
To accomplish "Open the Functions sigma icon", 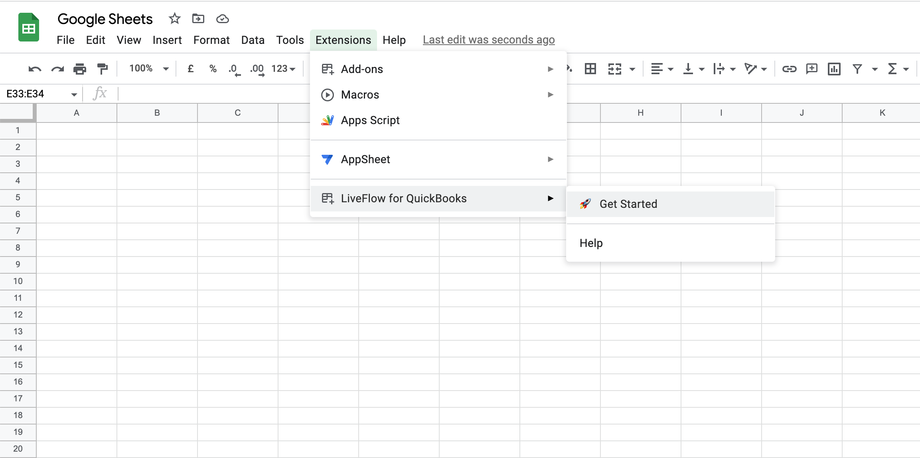I will (x=892, y=69).
